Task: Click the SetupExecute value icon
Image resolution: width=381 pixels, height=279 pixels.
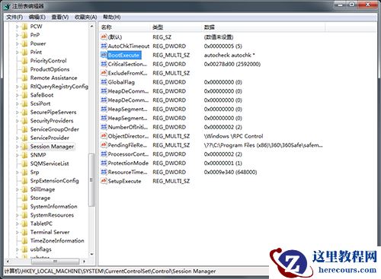Action: coord(104,181)
